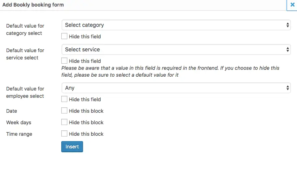
Task: Click the Date row label
Action: tap(11, 111)
